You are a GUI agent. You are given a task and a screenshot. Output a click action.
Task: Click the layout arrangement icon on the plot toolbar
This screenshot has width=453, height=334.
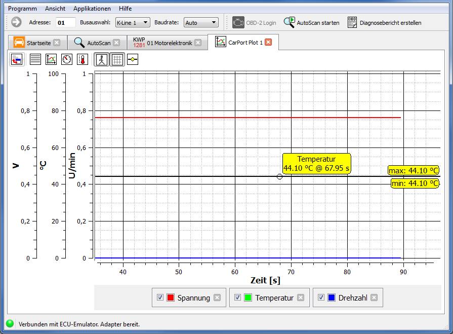pos(16,59)
